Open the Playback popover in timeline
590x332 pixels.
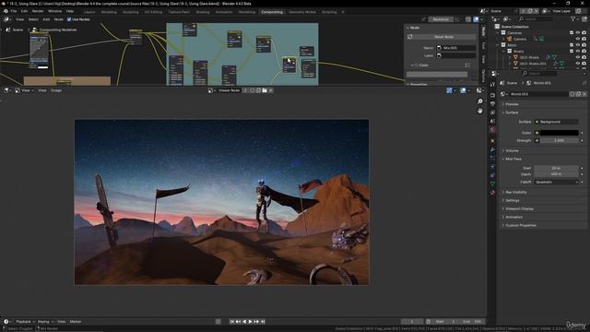click(25, 322)
